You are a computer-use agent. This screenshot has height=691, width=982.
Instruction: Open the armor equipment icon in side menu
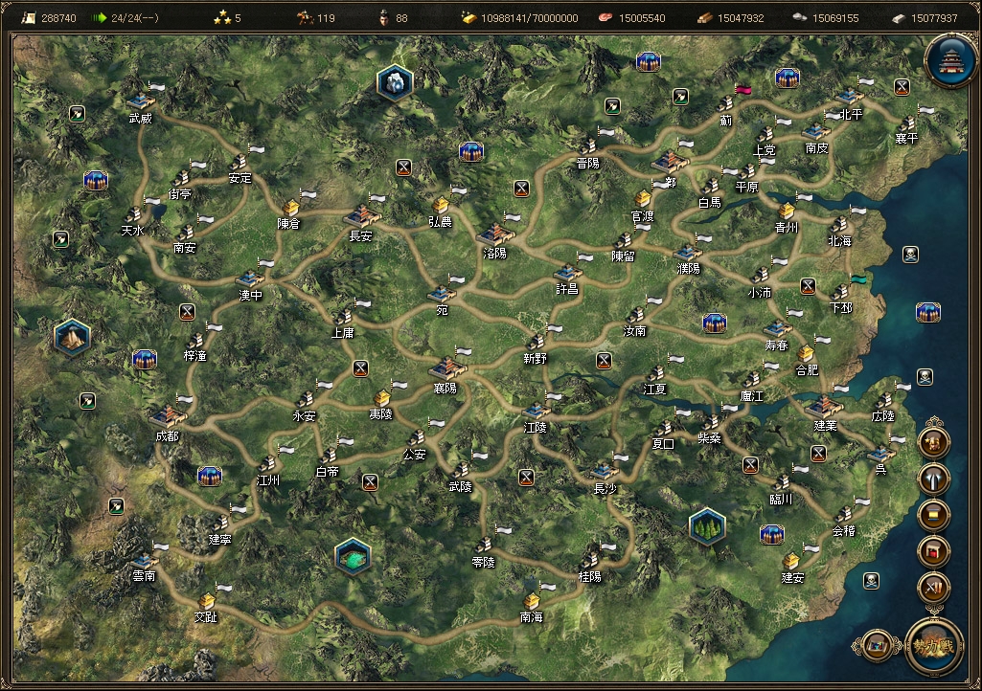tap(933, 479)
